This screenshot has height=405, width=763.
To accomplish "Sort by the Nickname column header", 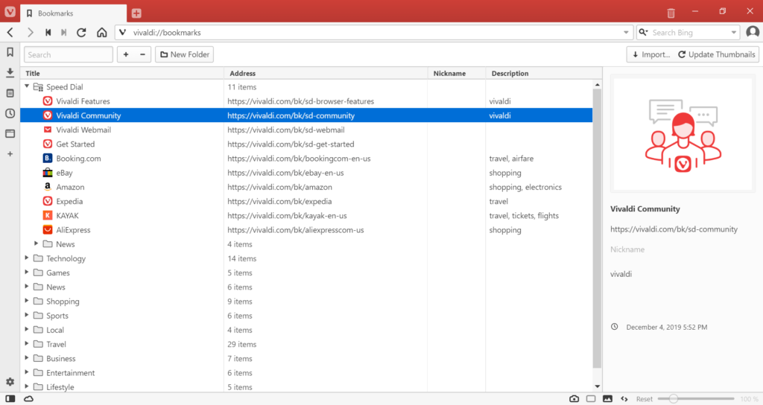I will pos(457,74).
